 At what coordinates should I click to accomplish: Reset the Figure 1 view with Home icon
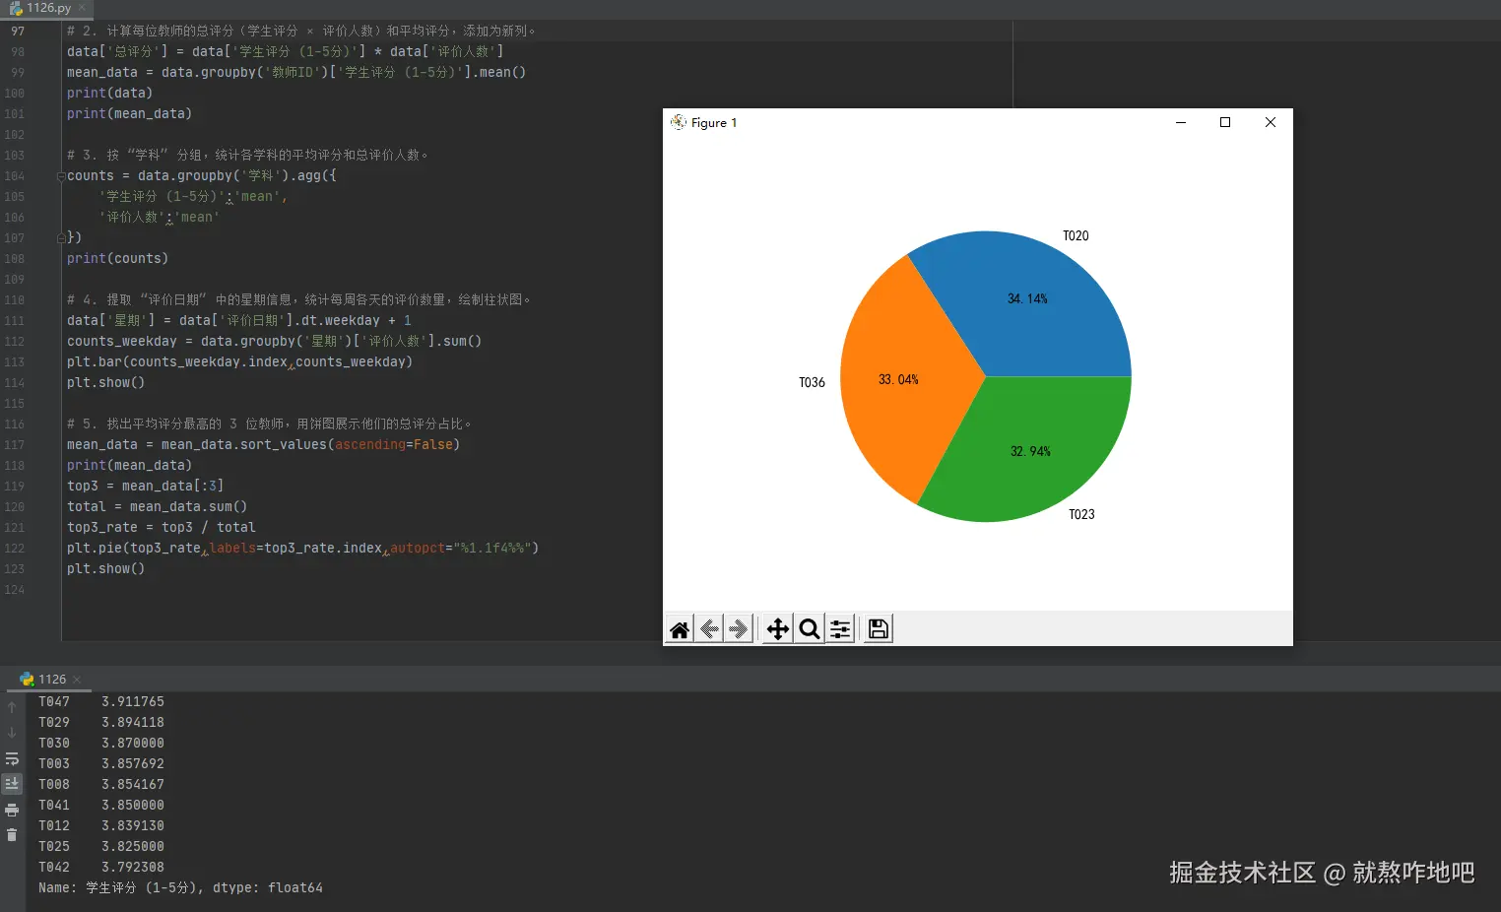680,629
